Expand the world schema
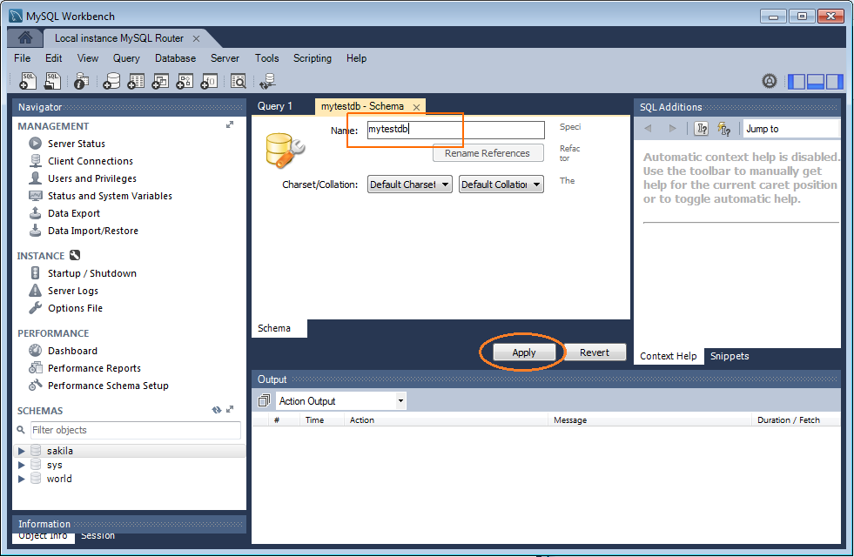The image size is (854, 557). coord(21,480)
